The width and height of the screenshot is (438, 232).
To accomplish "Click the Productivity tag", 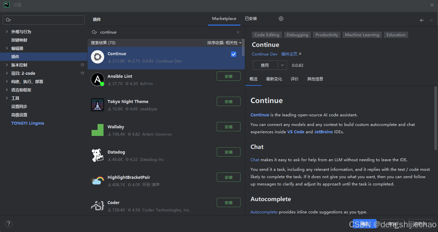I will pyautogui.click(x=327, y=35).
